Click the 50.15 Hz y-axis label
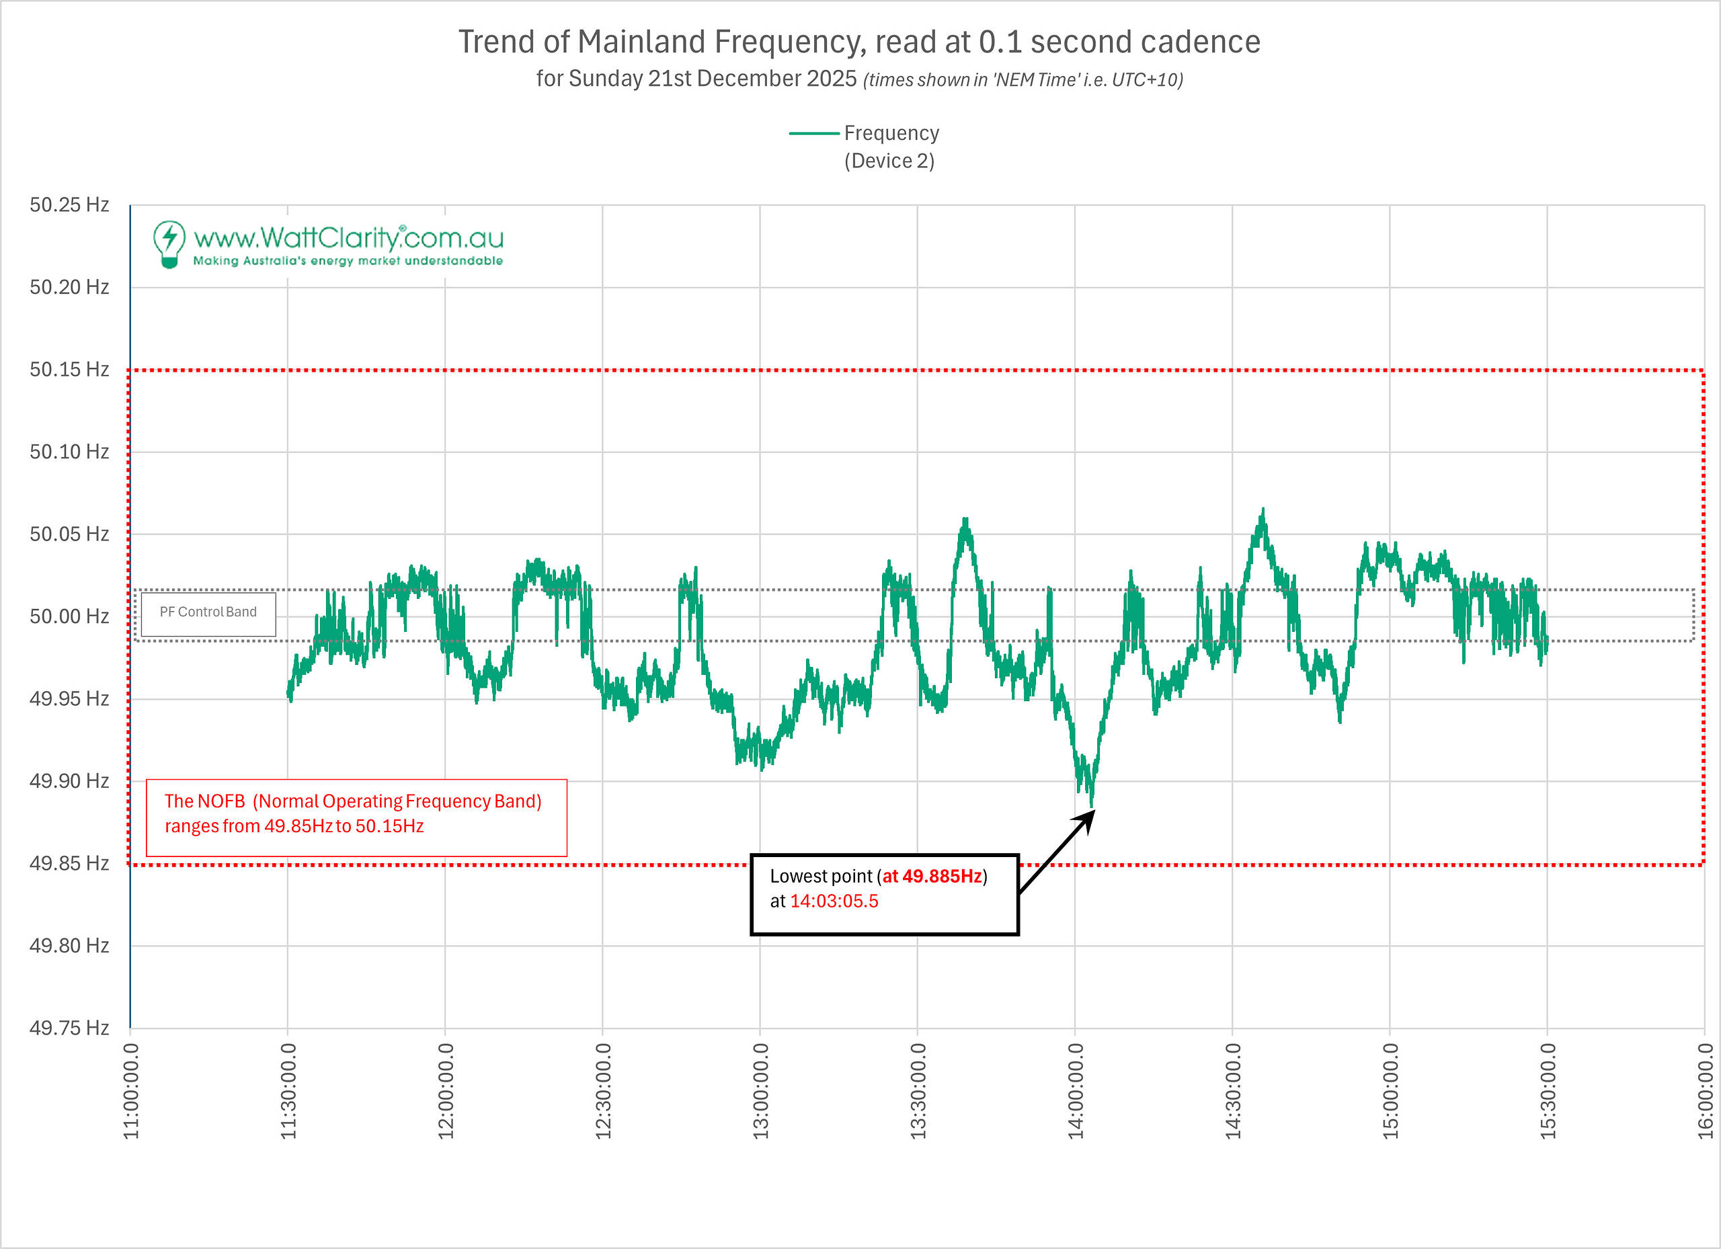The image size is (1721, 1249). (x=69, y=370)
